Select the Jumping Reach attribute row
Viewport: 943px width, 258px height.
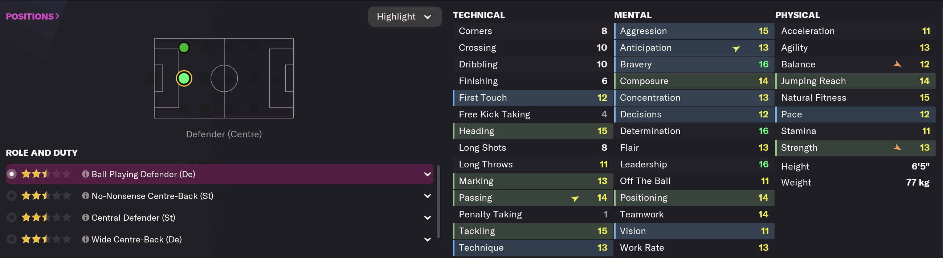pyautogui.click(x=855, y=81)
